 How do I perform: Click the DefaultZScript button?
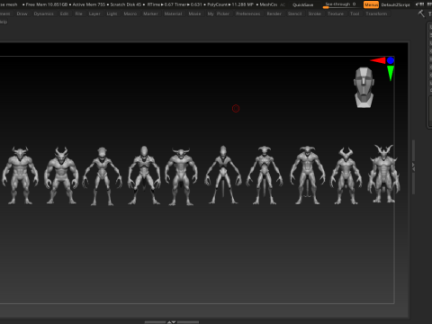tap(395, 4)
